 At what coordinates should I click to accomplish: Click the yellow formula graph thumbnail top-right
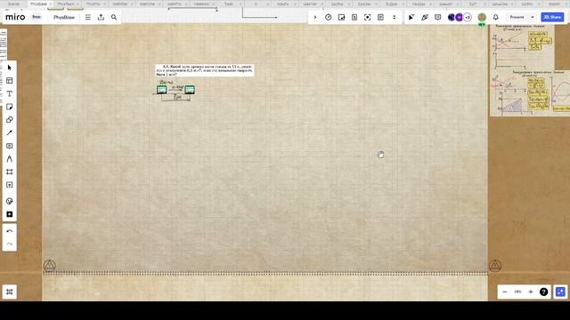522,46
